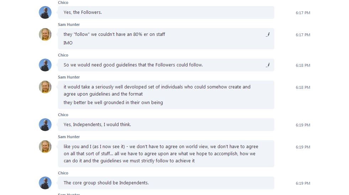Click the 6:18 PM timestamp next to the "good guidelines" message
This screenshot has width=349, height=195.
[x=303, y=65]
